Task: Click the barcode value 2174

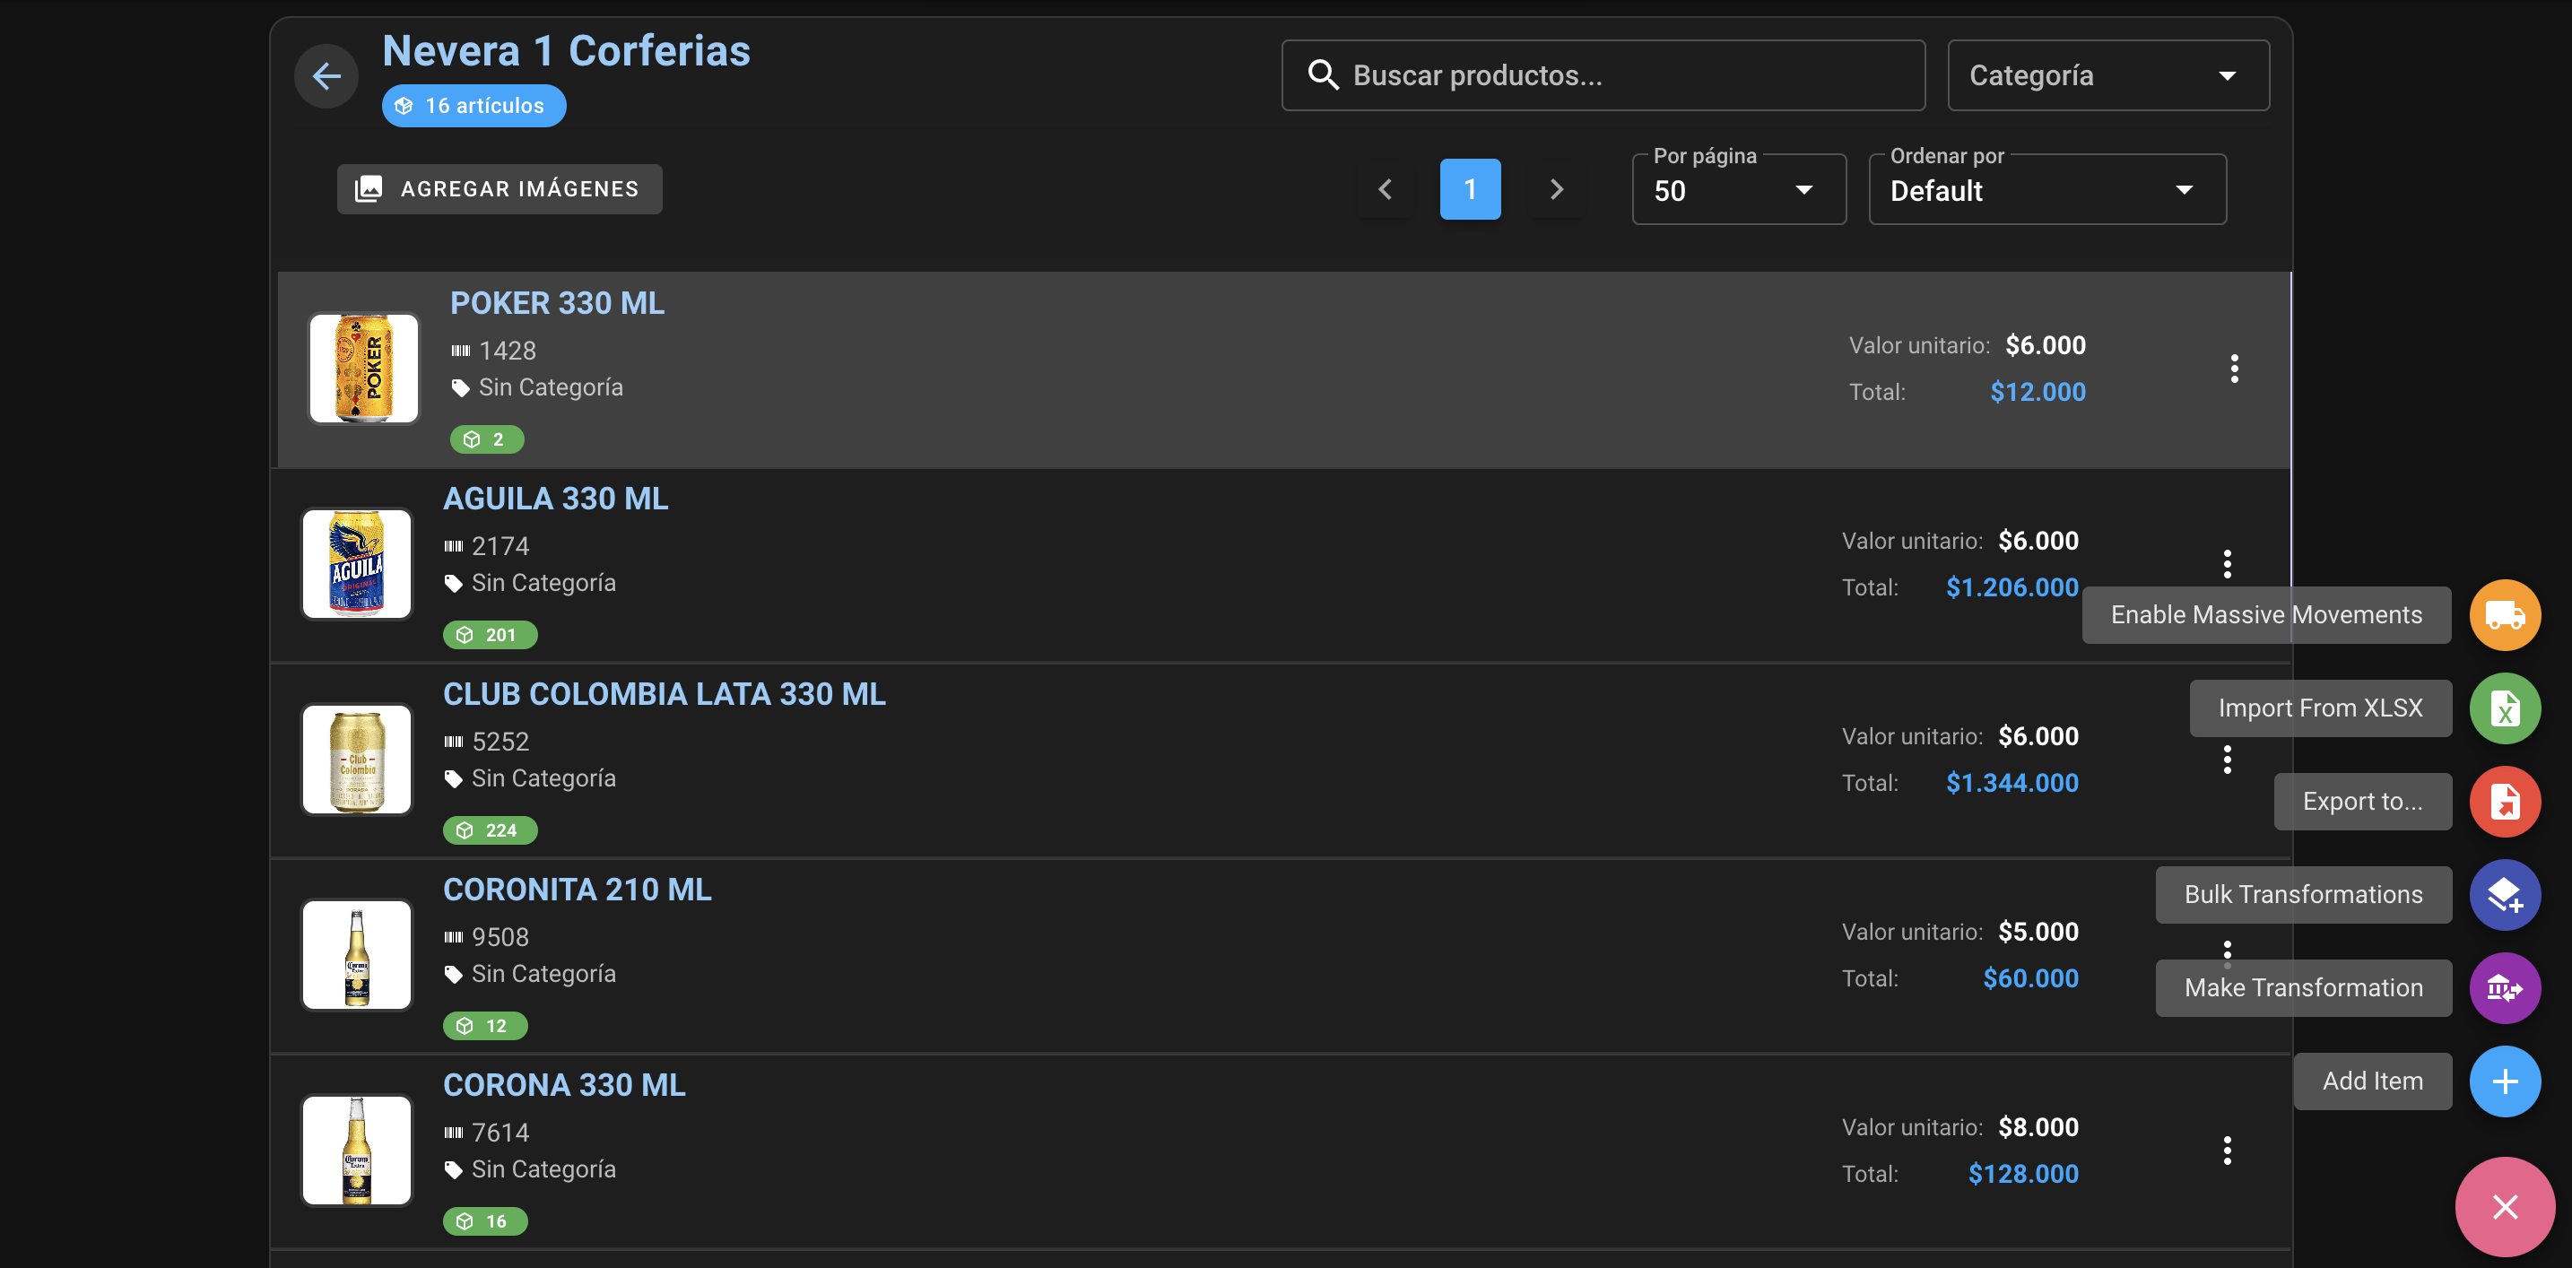Action: (x=500, y=546)
